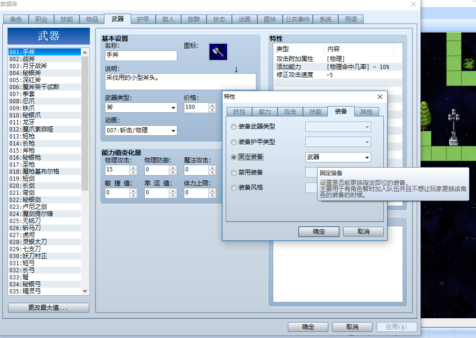Select weapon 012:魔爪索菲娅 in the list

click(x=45, y=129)
